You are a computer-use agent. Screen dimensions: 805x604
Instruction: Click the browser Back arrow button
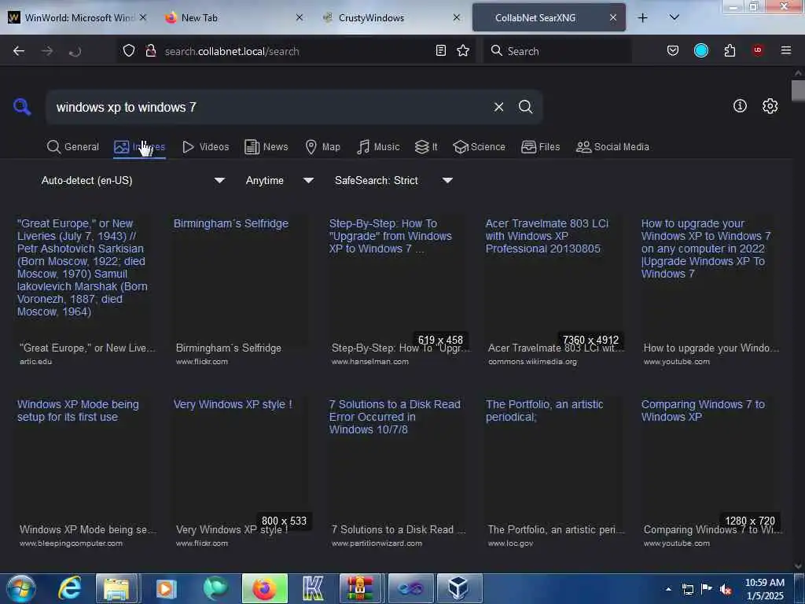coord(19,51)
